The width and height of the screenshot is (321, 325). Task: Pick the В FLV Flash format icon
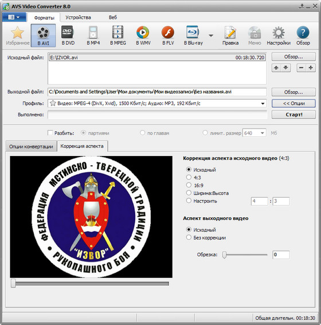[x=168, y=36]
